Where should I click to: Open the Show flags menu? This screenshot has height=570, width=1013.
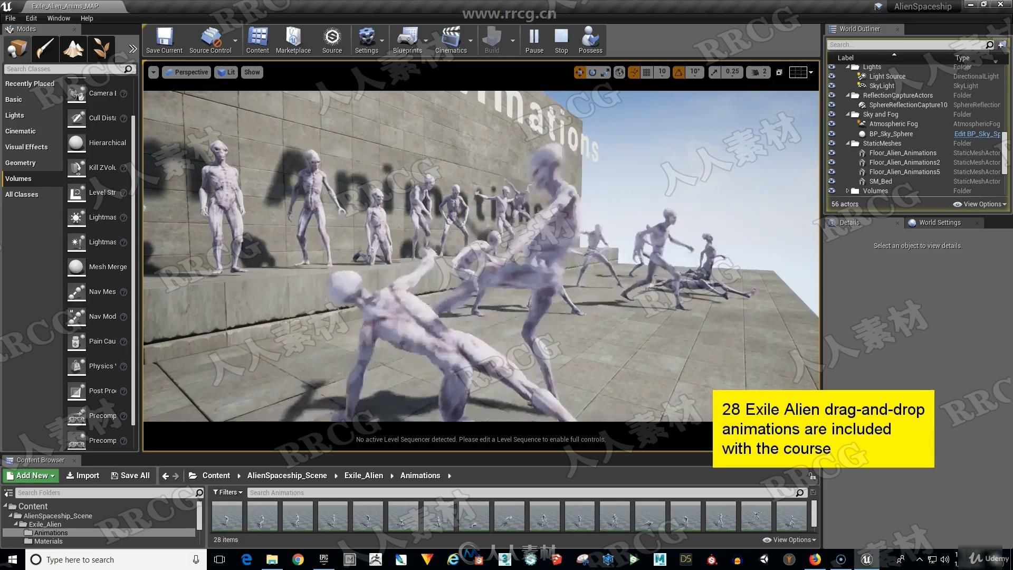coord(252,72)
